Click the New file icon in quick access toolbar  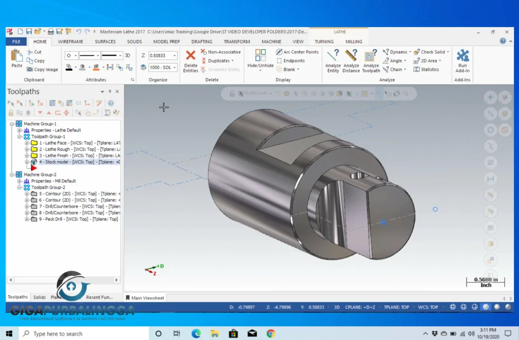[21, 32]
